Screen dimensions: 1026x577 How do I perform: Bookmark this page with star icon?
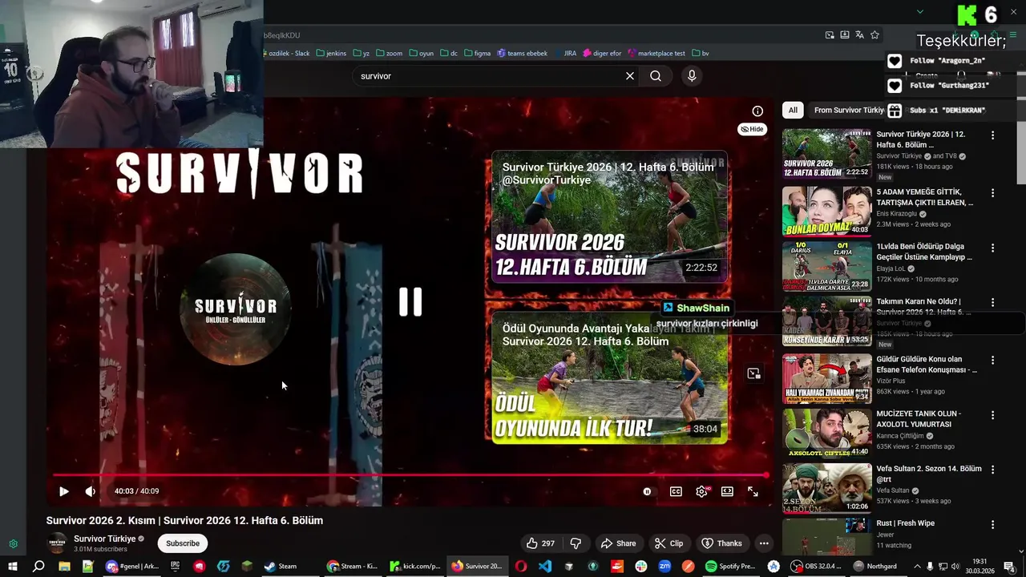pos(875,35)
